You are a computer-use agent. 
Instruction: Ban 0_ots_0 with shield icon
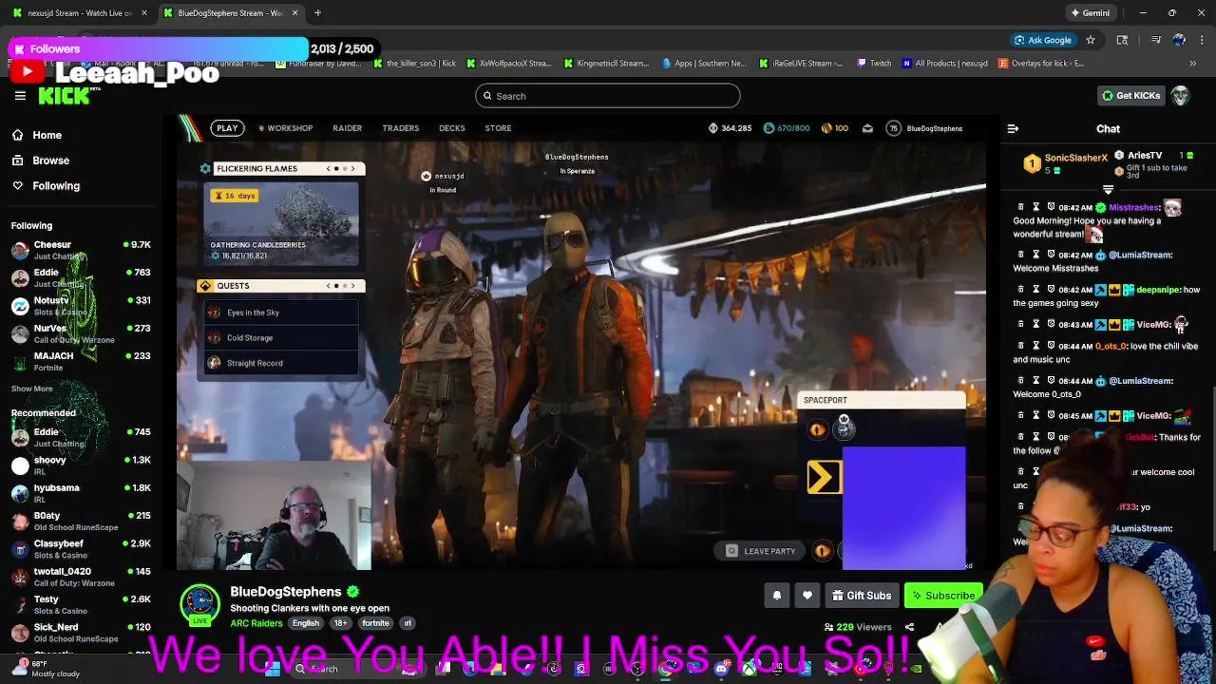[1051, 346]
